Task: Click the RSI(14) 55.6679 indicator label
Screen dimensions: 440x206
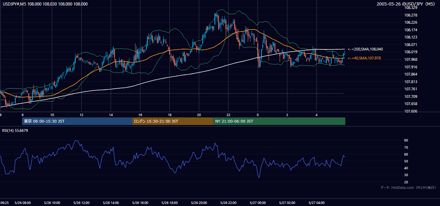Action: tap(15, 130)
